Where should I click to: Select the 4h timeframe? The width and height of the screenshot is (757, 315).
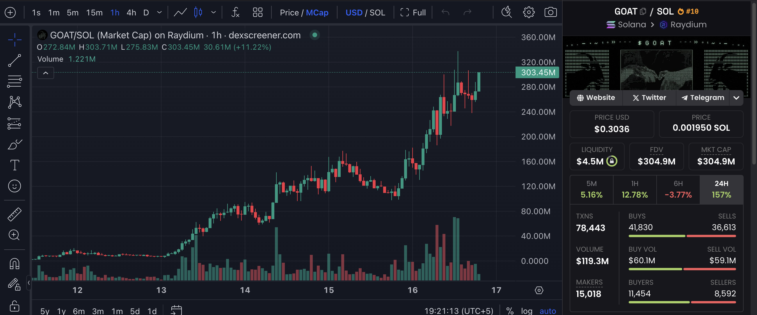[131, 12]
